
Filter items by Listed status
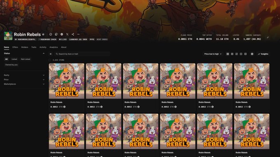tap(14, 59)
